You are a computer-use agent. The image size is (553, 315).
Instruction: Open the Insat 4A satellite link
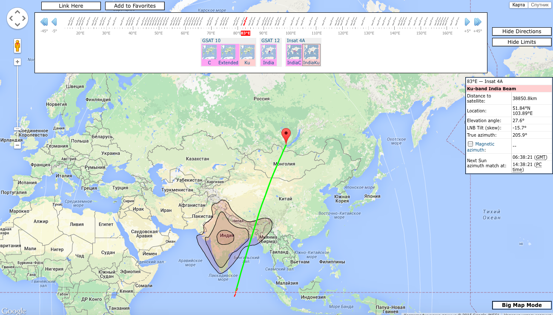coord(296,40)
